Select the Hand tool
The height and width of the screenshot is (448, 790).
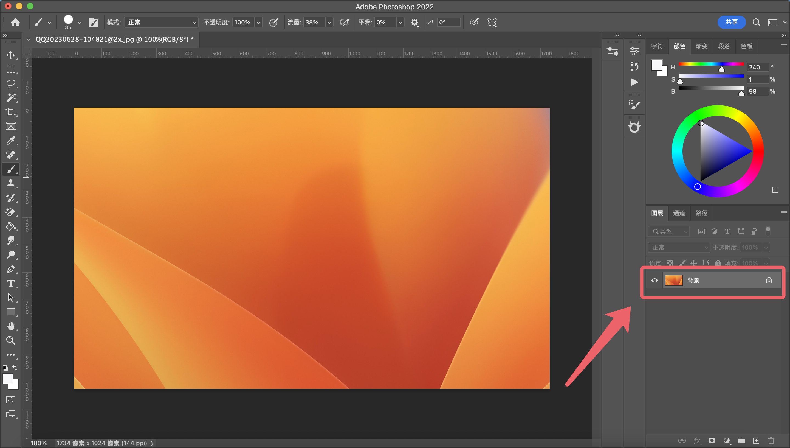point(11,326)
